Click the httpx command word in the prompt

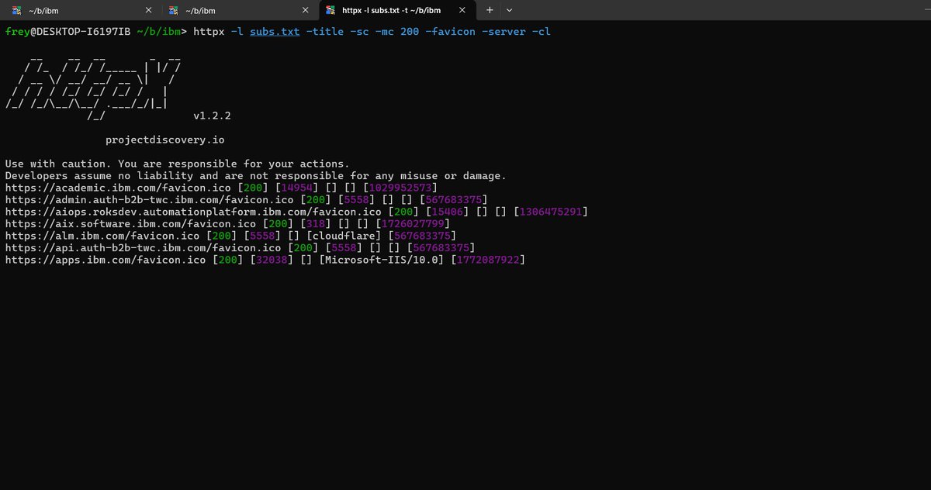coord(209,32)
